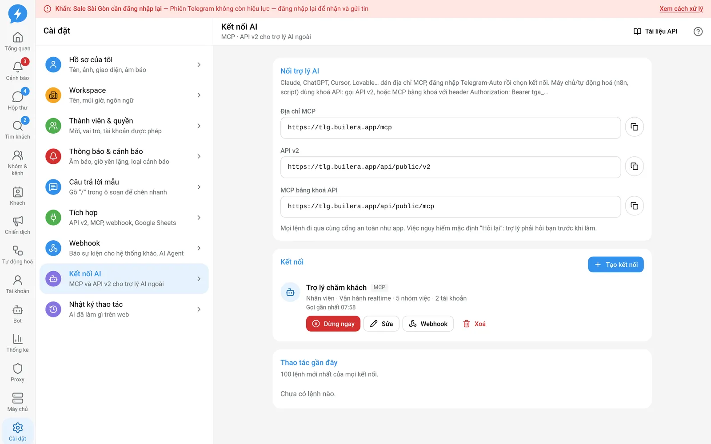Click Trợ lý chăm khách connection name
711x444 pixels.
[x=336, y=288]
